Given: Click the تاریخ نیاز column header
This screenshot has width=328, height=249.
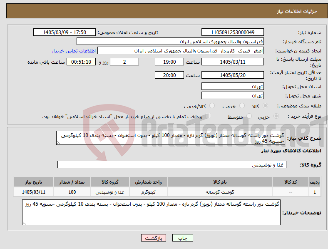Looking at the screenshot, I should 33,182.
